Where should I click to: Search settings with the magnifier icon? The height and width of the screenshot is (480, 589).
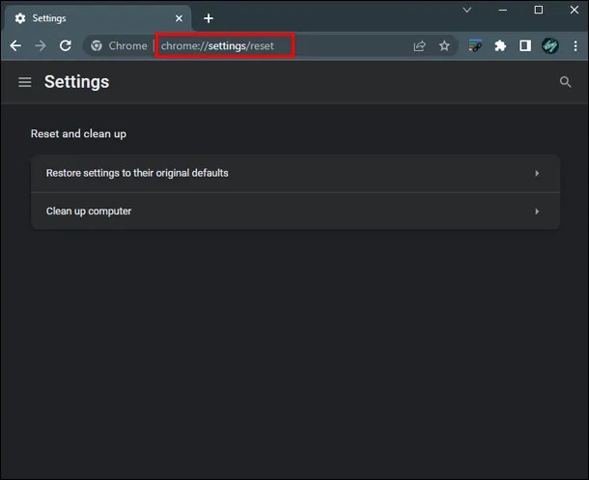(566, 82)
